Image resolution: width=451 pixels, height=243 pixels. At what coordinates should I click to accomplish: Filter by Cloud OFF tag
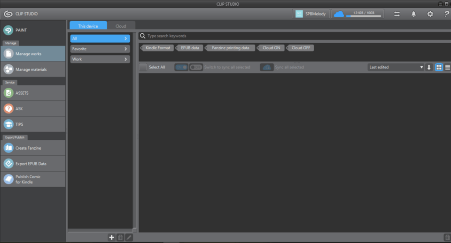pyautogui.click(x=300, y=48)
